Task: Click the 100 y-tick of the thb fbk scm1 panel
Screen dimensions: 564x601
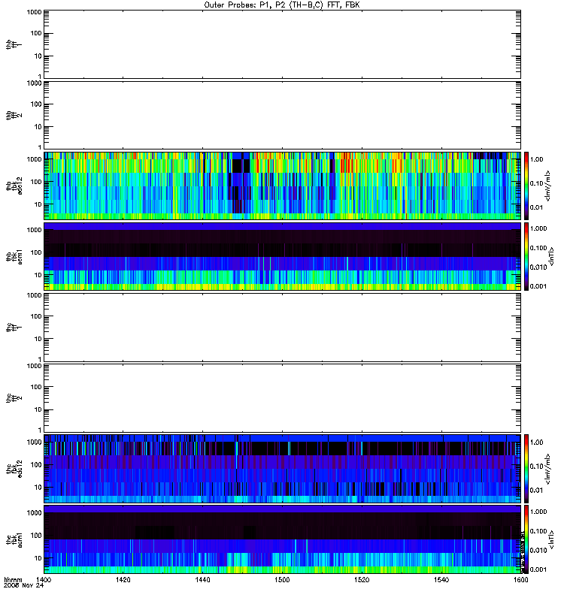Action: [x=36, y=252]
